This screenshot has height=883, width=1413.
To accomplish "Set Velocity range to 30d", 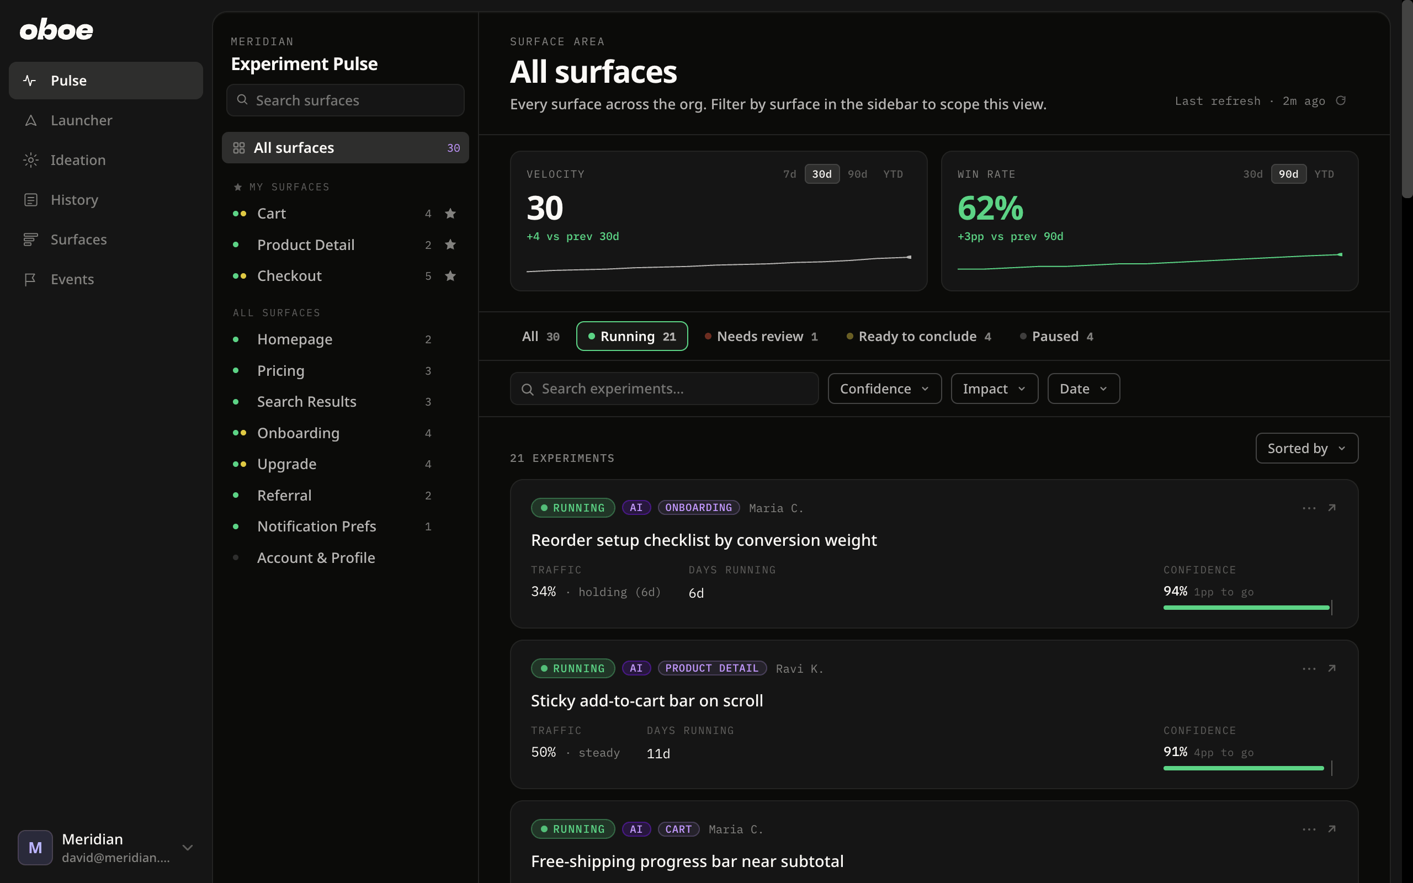I will coord(821,174).
